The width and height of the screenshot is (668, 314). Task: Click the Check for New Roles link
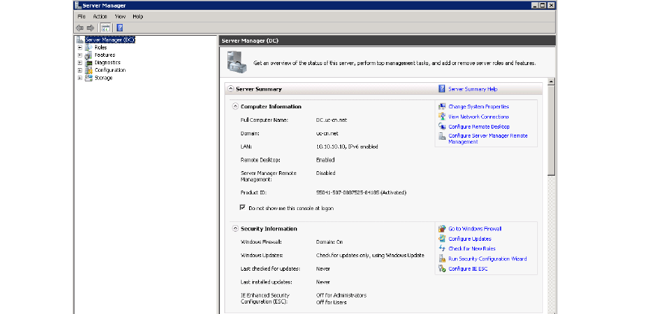point(471,248)
